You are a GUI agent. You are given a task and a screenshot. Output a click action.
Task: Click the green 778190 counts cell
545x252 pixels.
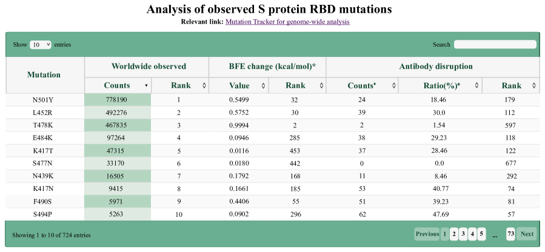[118, 100]
